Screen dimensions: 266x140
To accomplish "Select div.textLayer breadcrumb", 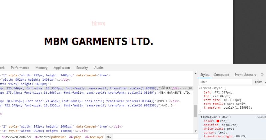I will [x=94, y=137].
